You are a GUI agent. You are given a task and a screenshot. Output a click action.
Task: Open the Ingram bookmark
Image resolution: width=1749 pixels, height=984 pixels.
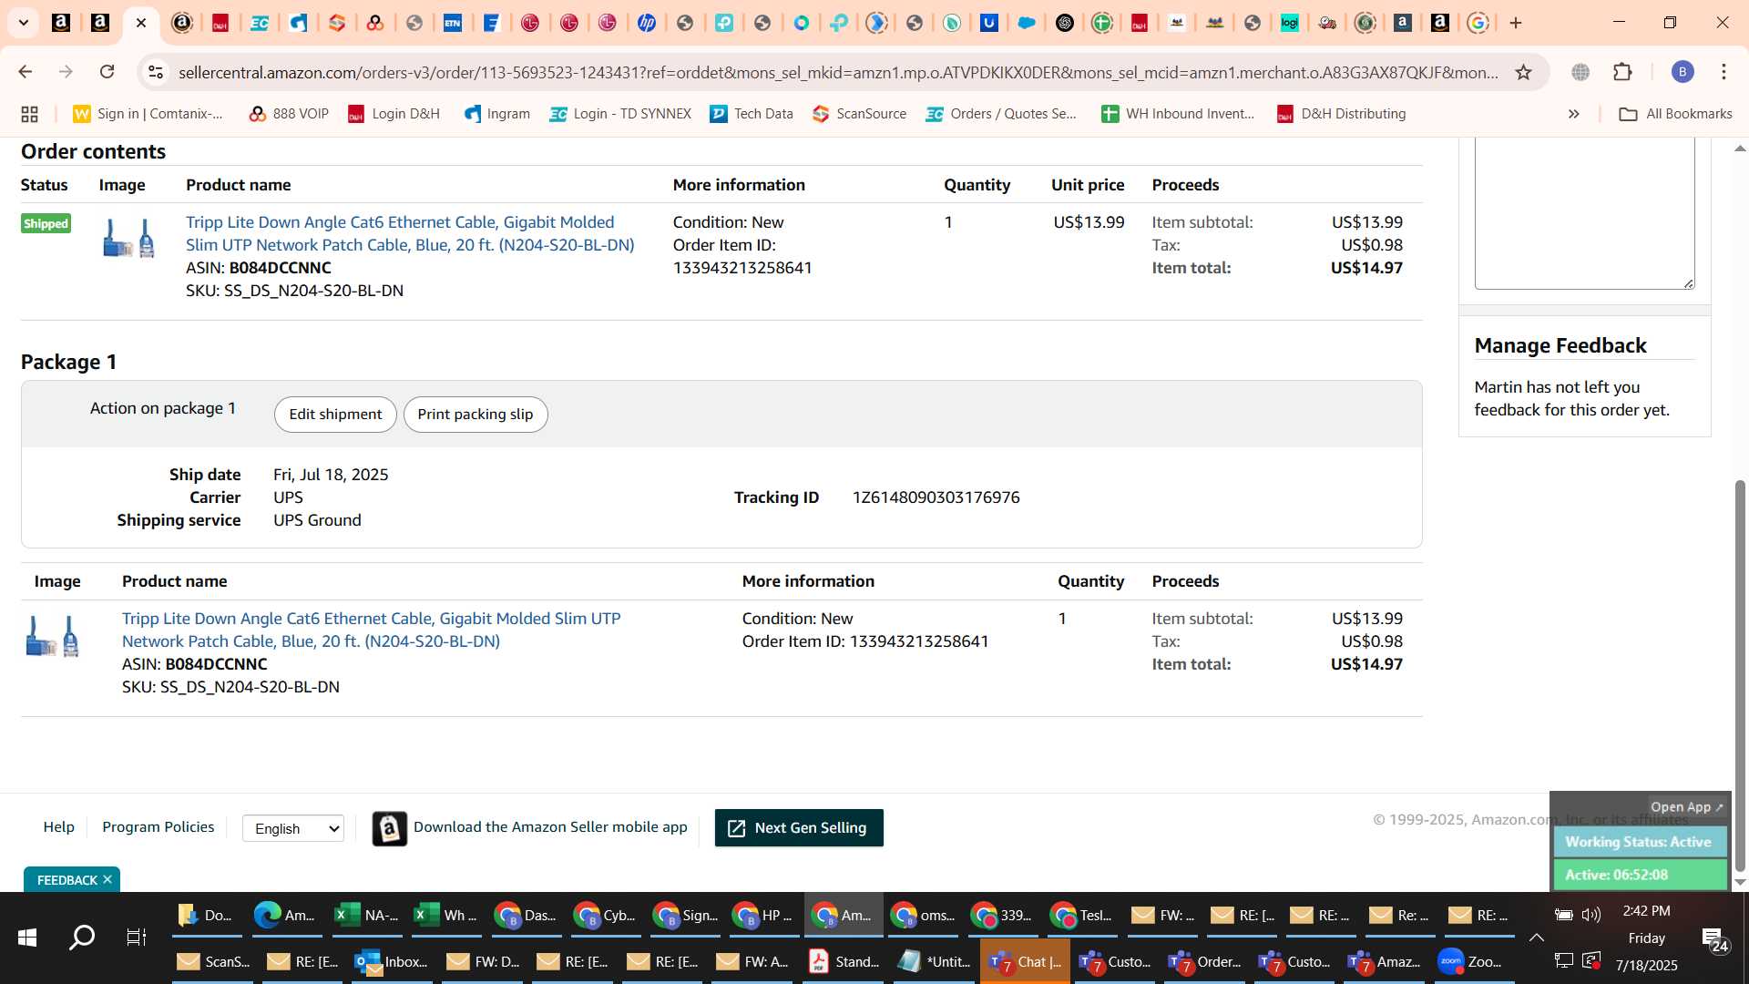(496, 114)
